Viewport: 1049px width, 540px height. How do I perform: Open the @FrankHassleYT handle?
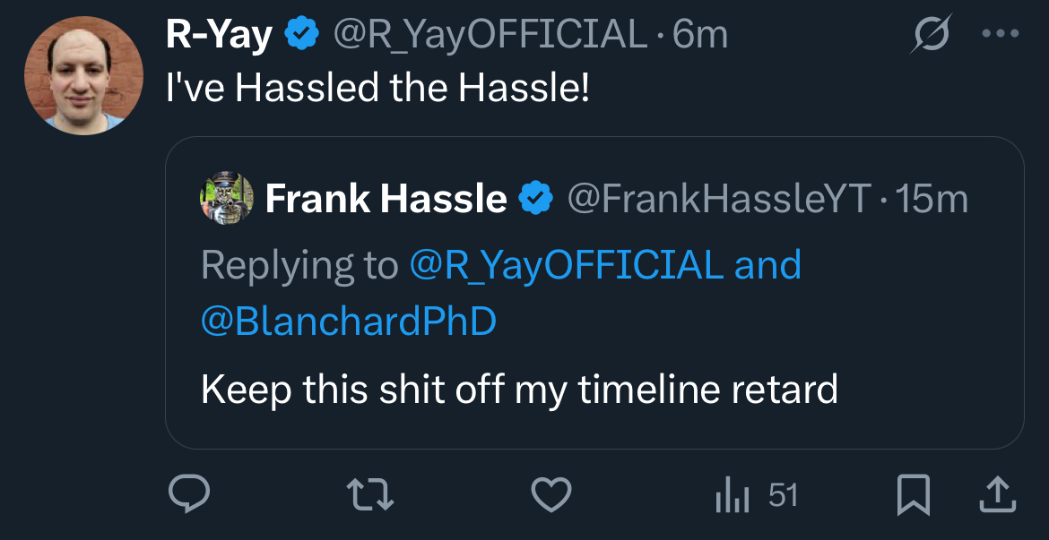pos(719,199)
